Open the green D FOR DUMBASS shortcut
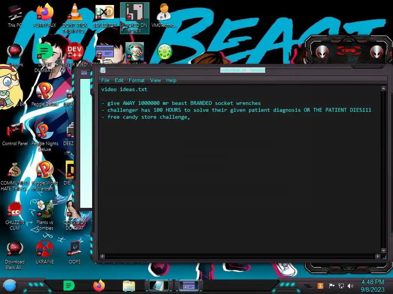This screenshot has height=294, width=393. click(x=45, y=57)
